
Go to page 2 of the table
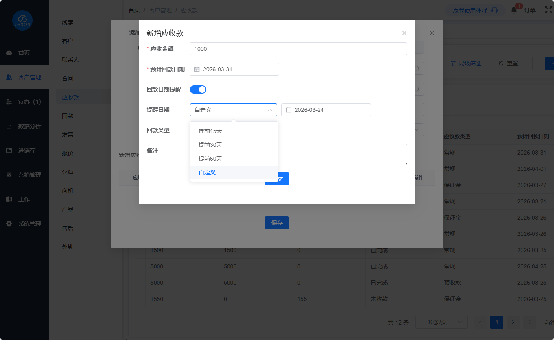513,322
